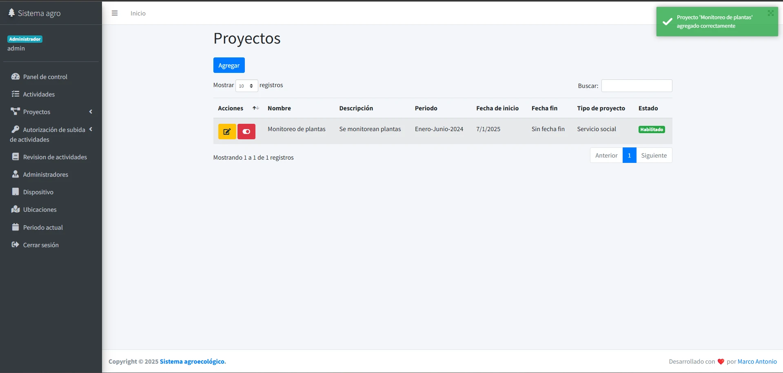This screenshot has height=373, width=783.
Task: Open Periodo actual menu item
Action: point(51,227)
